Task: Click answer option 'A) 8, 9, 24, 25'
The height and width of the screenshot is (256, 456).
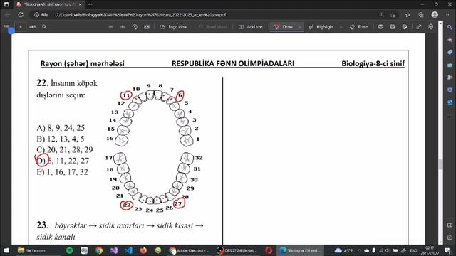Action: 61,128
